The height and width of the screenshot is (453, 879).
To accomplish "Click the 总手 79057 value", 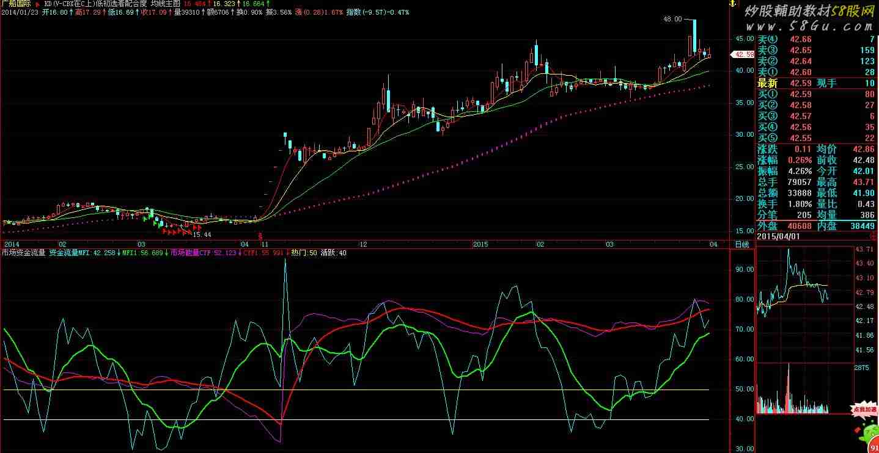I will (800, 182).
